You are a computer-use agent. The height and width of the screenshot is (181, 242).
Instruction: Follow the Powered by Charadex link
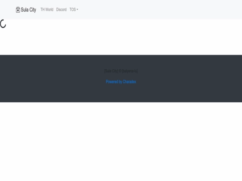point(121,82)
